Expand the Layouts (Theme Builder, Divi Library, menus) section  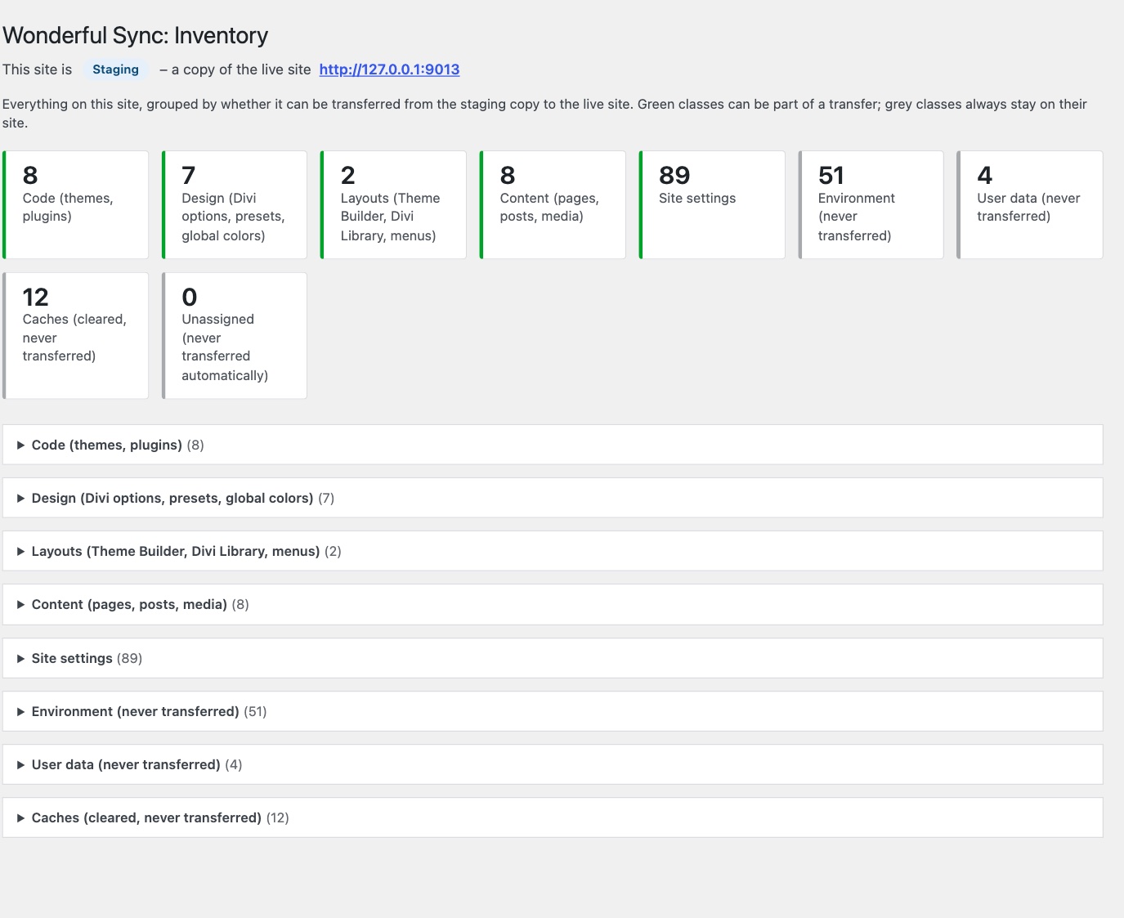click(553, 551)
